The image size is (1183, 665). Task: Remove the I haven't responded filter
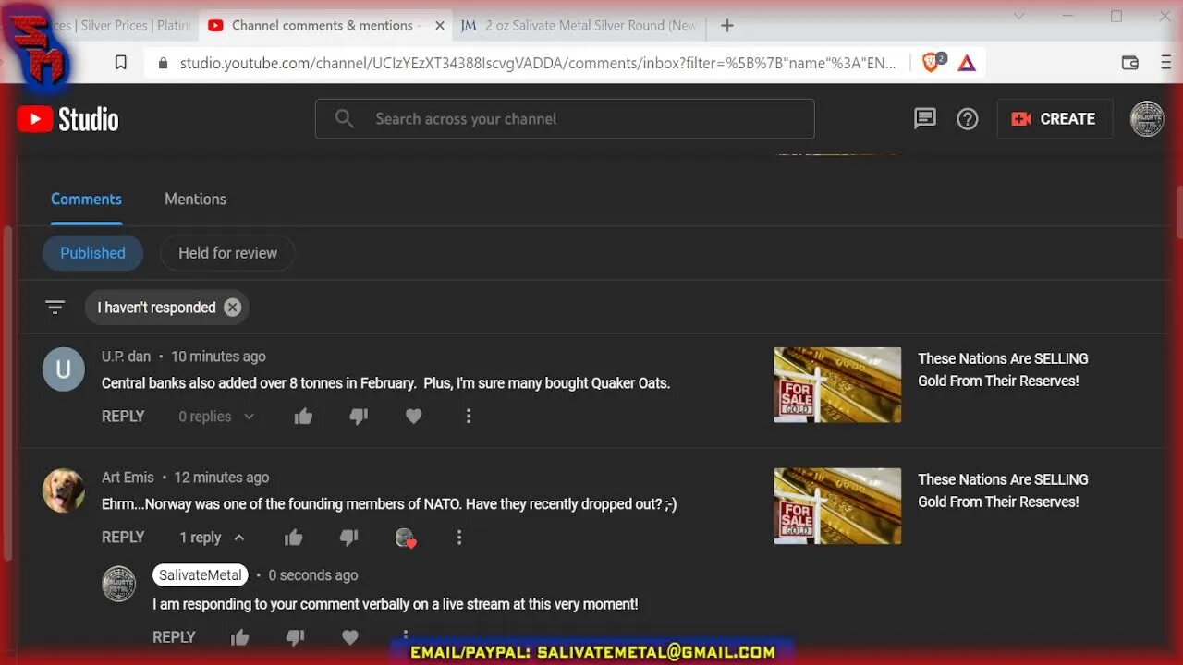[x=233, y=308]
